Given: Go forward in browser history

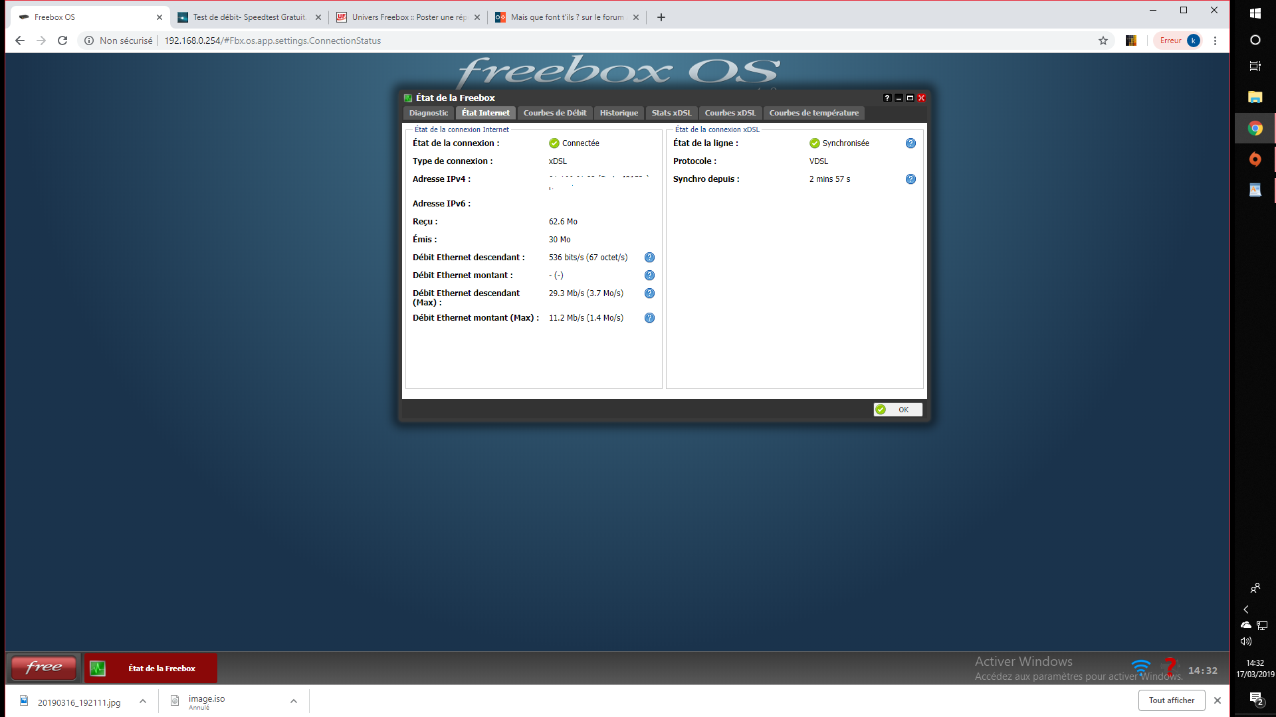Looking at the screenshot, I should (x=41, y=40).
